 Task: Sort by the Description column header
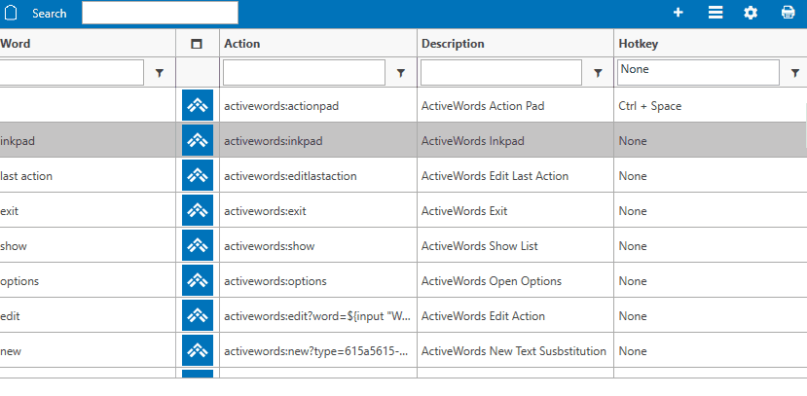tap(453, 44)
